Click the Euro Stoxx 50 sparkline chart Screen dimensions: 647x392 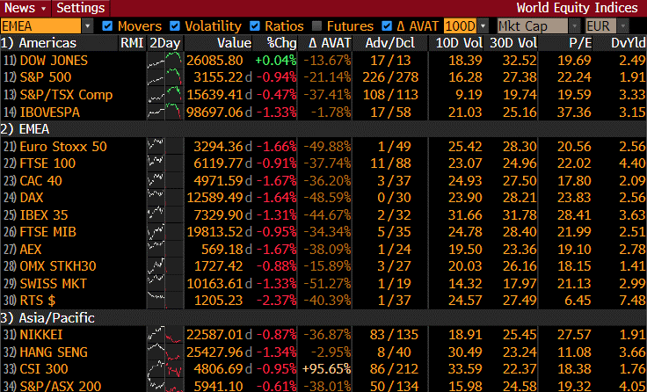click(164, 146)
